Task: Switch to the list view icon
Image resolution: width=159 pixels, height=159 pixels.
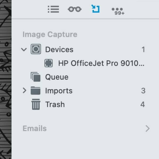Action: point(53,9)
